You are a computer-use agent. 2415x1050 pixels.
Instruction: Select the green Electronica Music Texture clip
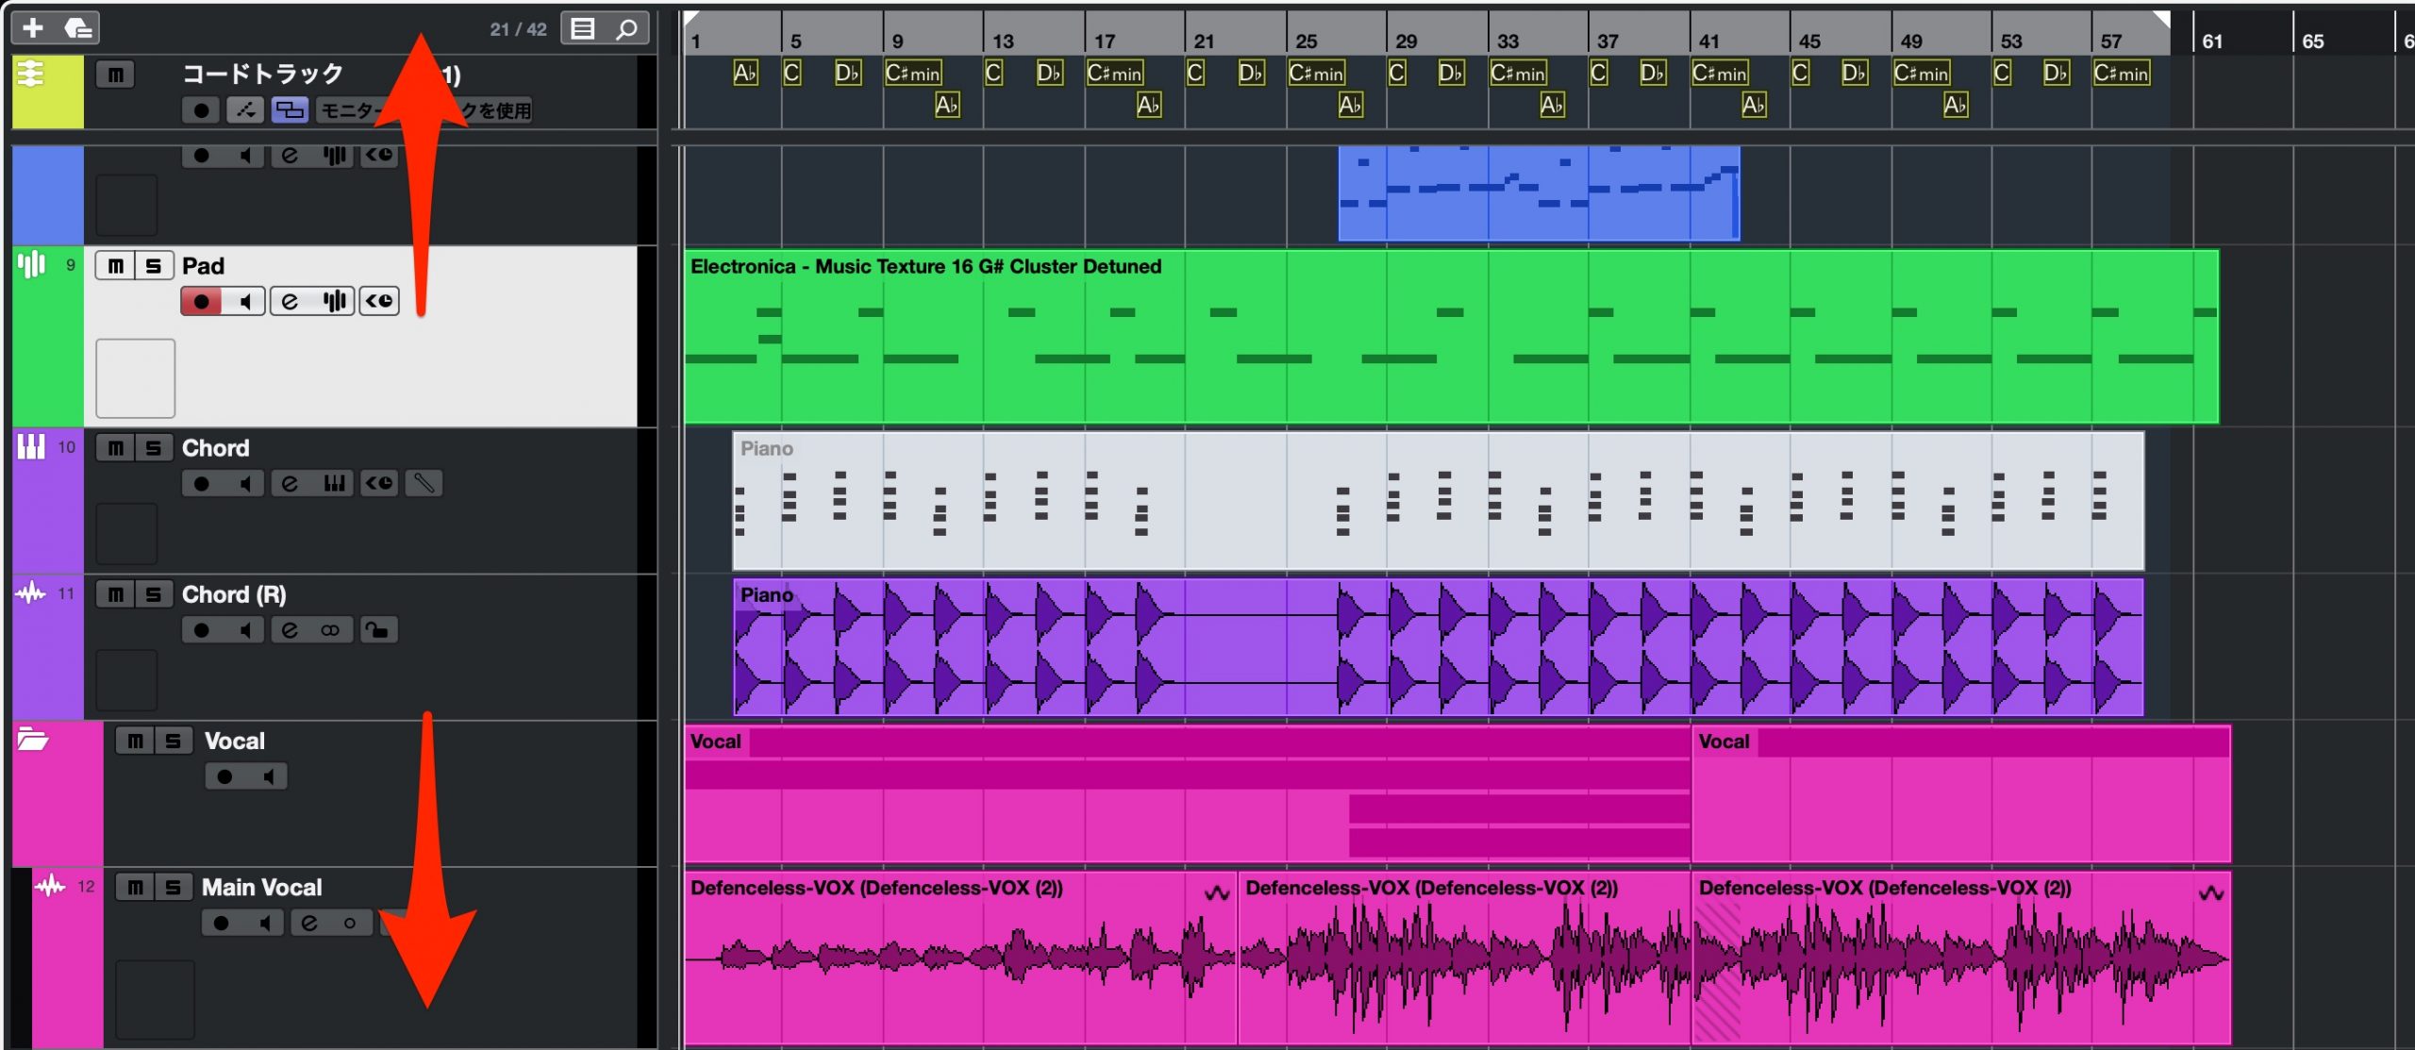pos(1451,337)
